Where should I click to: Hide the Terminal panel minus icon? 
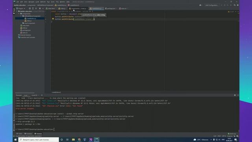point(238,95)
